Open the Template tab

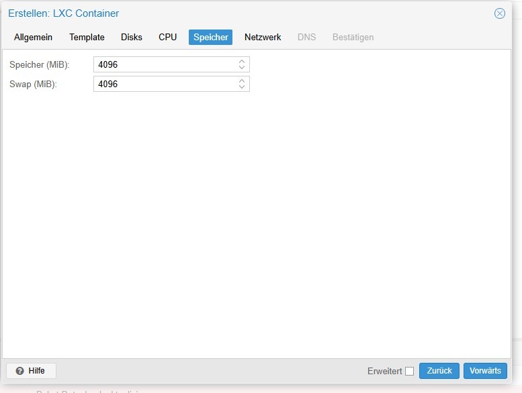coord(87,37)
